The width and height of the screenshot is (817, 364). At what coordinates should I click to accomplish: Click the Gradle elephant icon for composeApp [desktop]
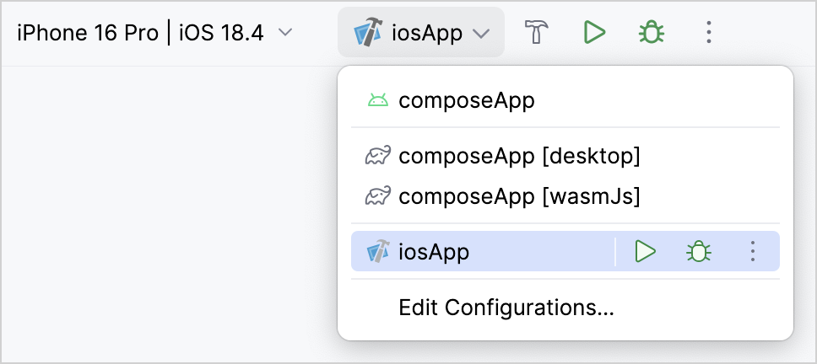tap(377, 156)
